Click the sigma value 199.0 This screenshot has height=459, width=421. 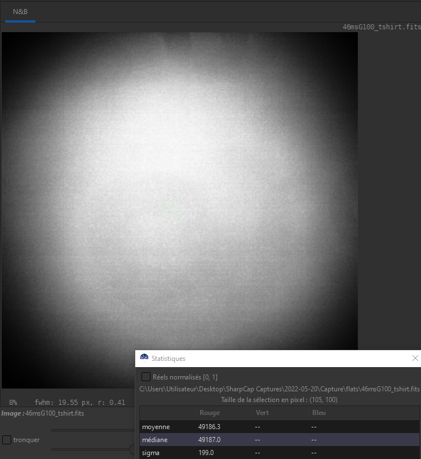(206, 453)
